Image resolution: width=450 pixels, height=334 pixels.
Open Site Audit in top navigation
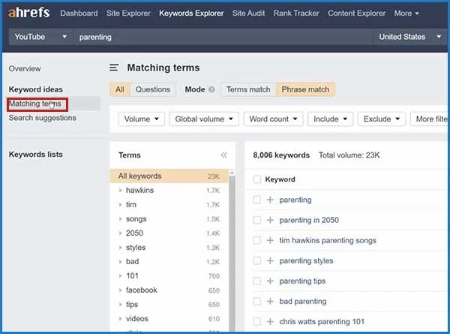tap(248, 14)
